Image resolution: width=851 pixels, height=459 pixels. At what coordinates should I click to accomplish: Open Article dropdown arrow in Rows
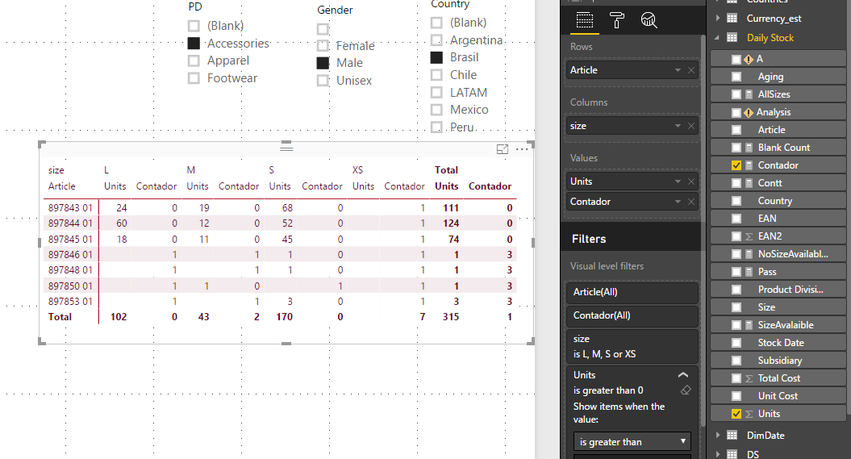coord(678,70)
